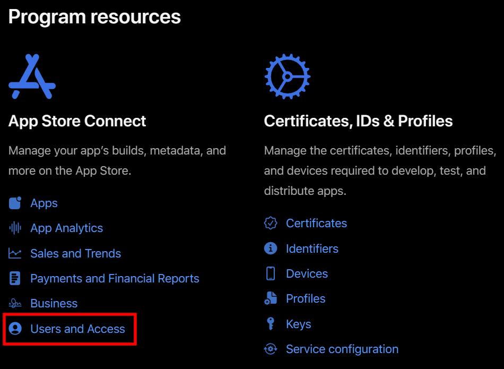Open the Profiles link
This screenshot has height=369, width=504.
tap(306, 298)
